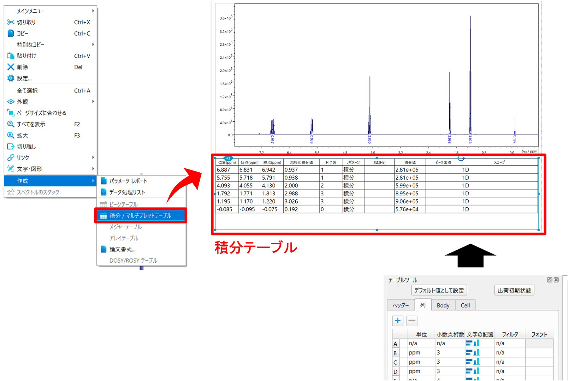Switch to the ヘッダー tab
568x381 pixels.
point(400,305)
